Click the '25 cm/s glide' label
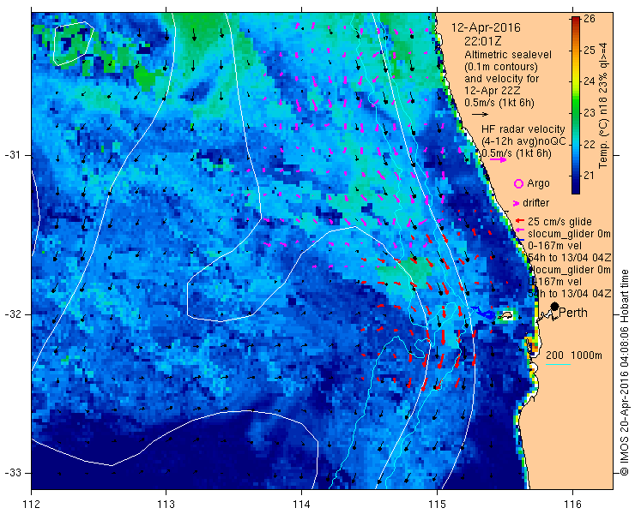The image size is (635, 514). [559, 222]
